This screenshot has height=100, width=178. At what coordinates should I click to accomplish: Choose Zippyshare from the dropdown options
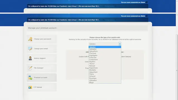(105, 72)
